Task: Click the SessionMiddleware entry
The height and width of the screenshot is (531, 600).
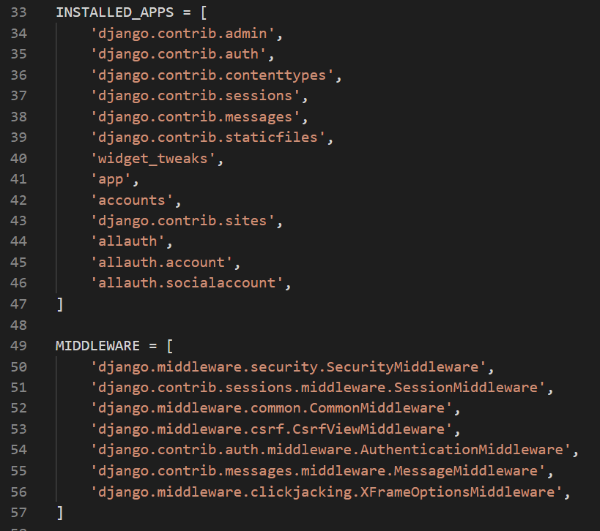Action: pos(318,388)
